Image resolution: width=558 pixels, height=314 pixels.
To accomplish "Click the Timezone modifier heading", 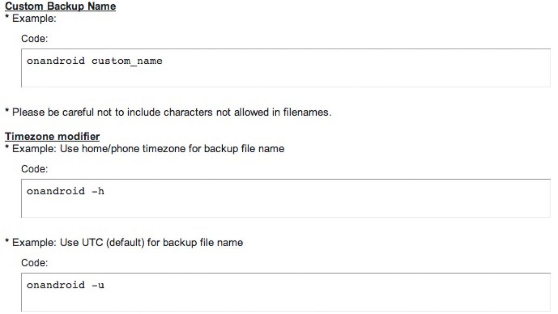I will click(52, 137).
